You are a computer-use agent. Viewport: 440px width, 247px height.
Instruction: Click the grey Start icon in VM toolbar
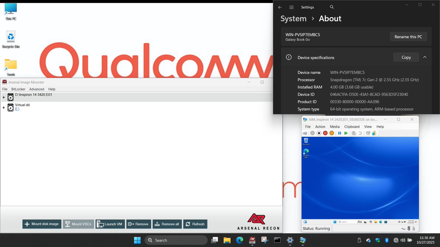[x=312, y=133]
